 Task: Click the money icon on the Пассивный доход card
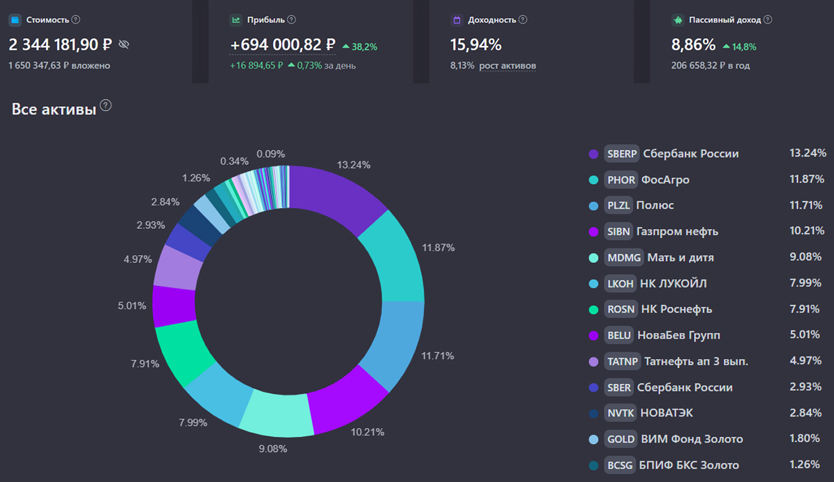pyautogui.click(x=678, y=19)
